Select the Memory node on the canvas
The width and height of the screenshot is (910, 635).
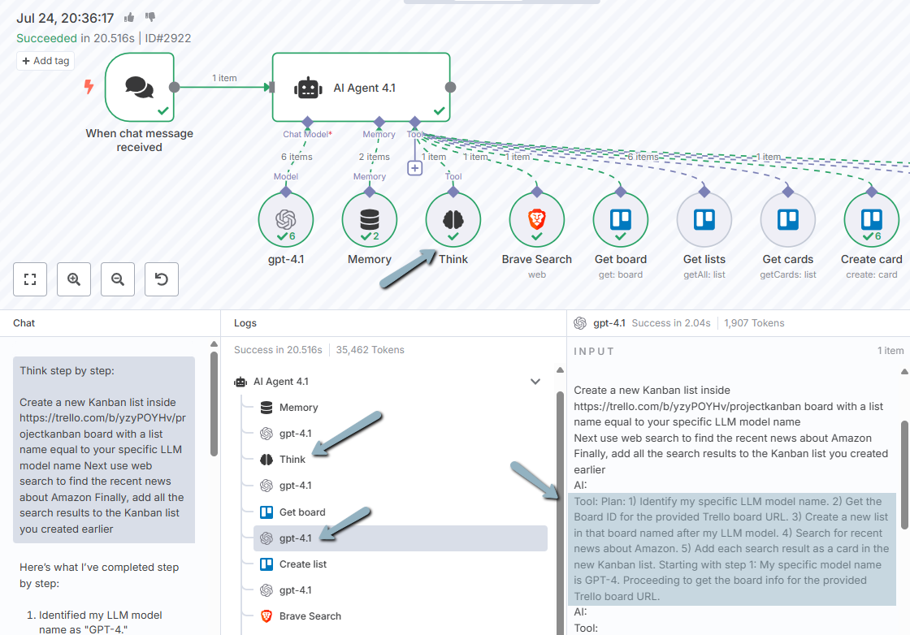370,220
